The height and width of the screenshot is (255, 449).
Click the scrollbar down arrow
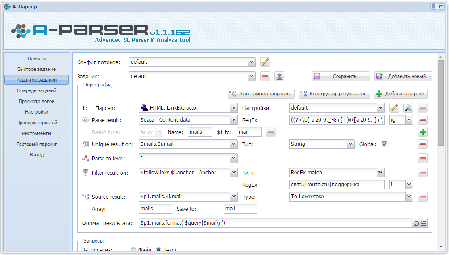pyautogui.click(x=441, y=247)
